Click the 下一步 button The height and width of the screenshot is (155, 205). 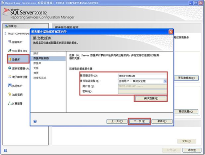(139, 121)
